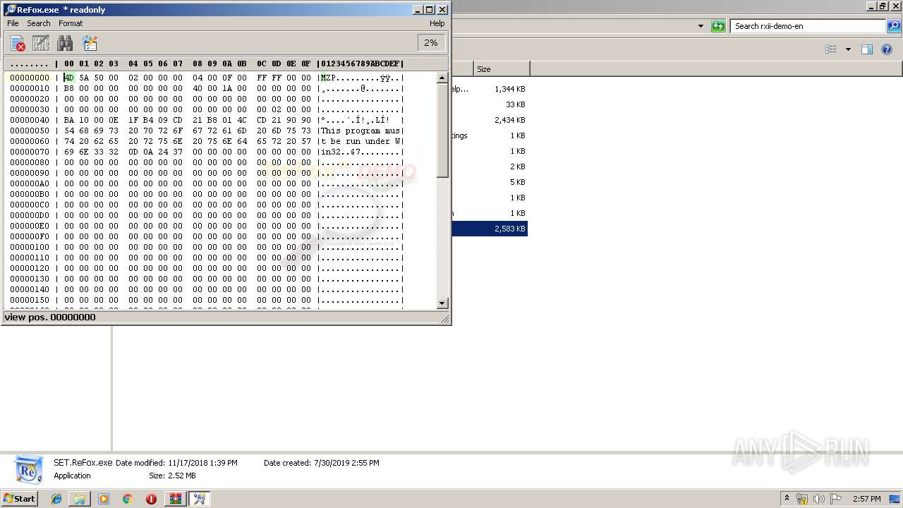This screenshot has height=508, width=903.
Task: Launch Internet Explorer from the taskbar
Action: point(56,499)
